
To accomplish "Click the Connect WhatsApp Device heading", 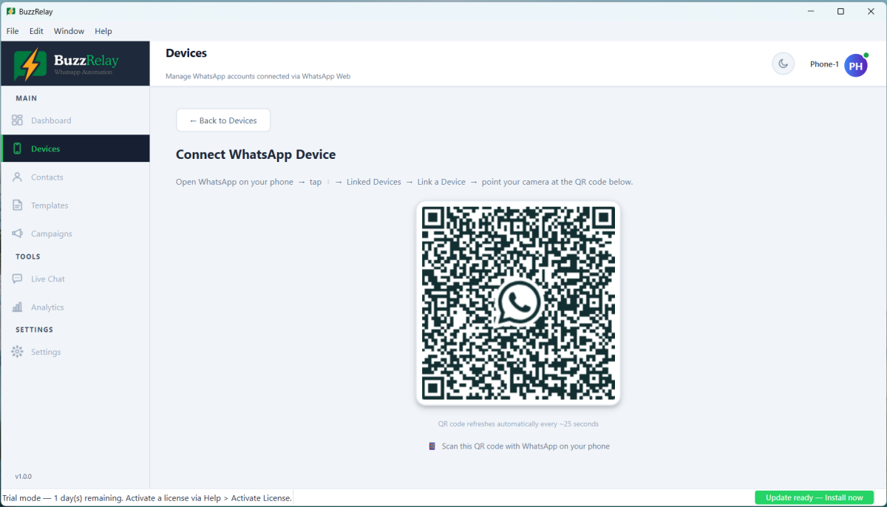I will click(x=256, y=154).
